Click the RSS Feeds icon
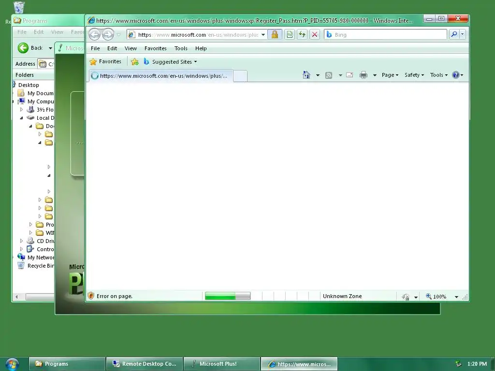 pos(329,75)
